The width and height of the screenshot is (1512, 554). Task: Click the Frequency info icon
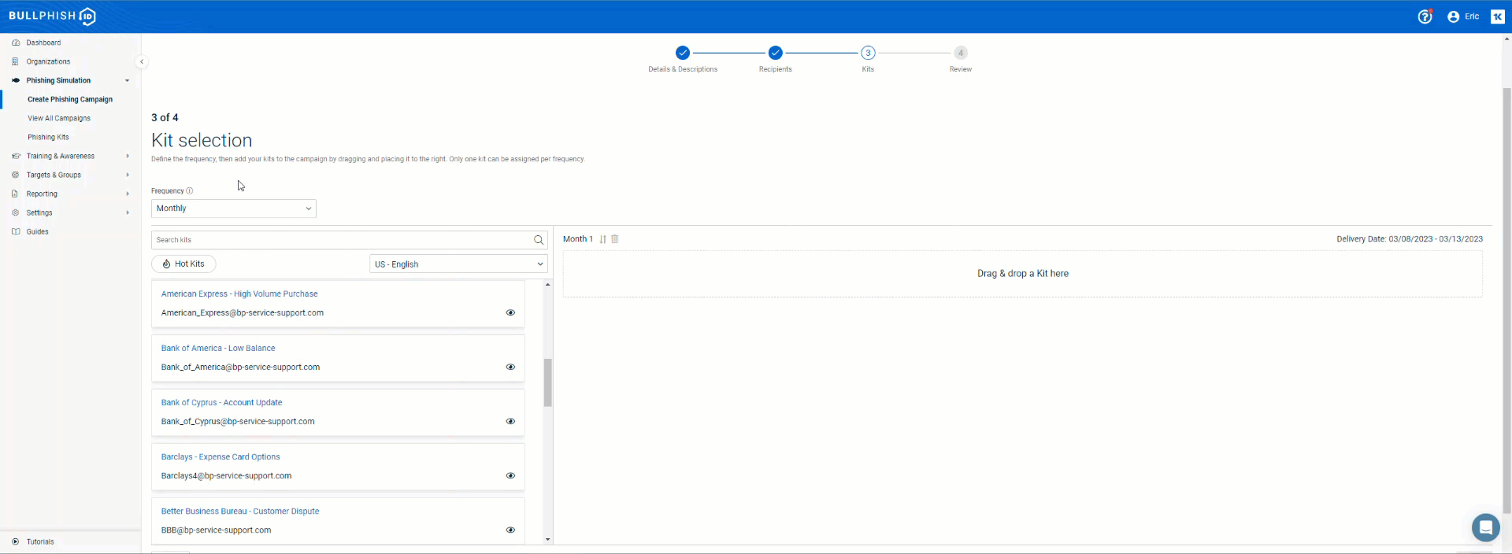coord(190,191)
